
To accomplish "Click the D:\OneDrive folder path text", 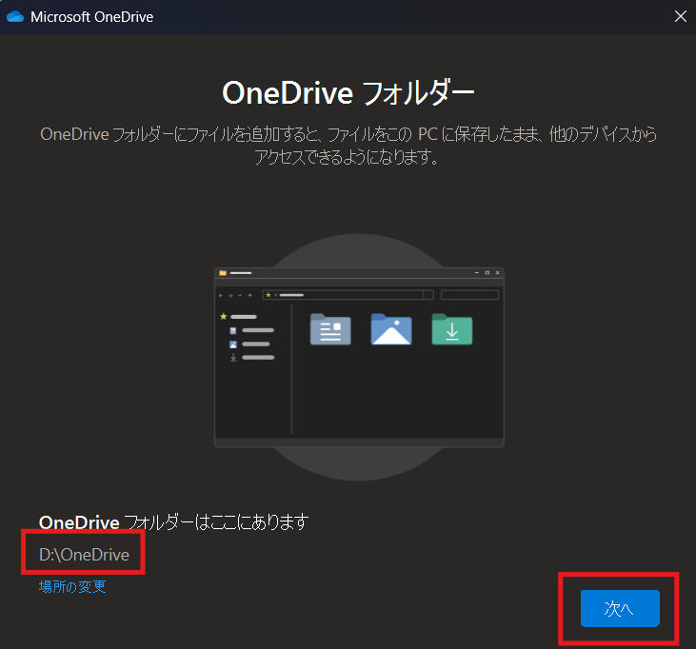I will click(x=84, y=555).
